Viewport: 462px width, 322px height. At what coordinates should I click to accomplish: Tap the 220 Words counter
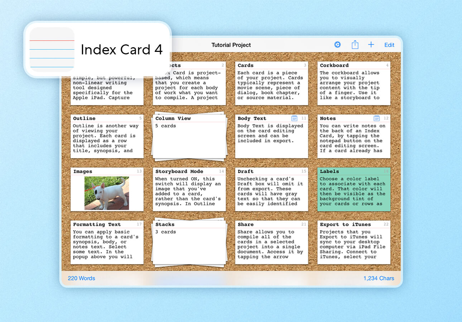coord(81,278)
